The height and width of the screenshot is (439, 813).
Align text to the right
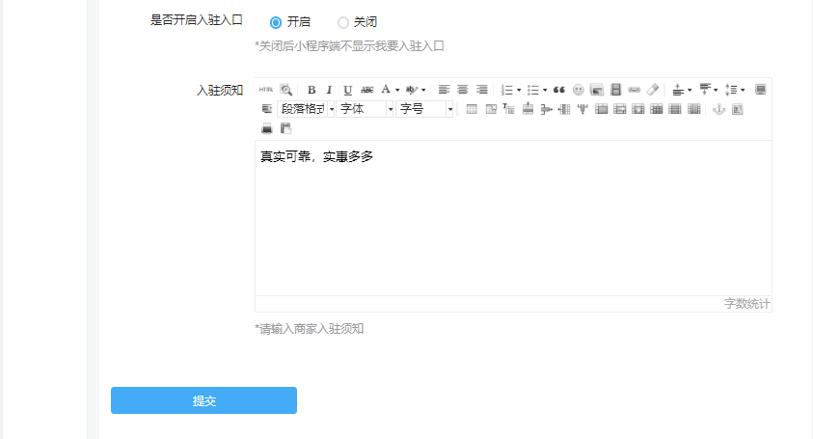pos(481,90)
